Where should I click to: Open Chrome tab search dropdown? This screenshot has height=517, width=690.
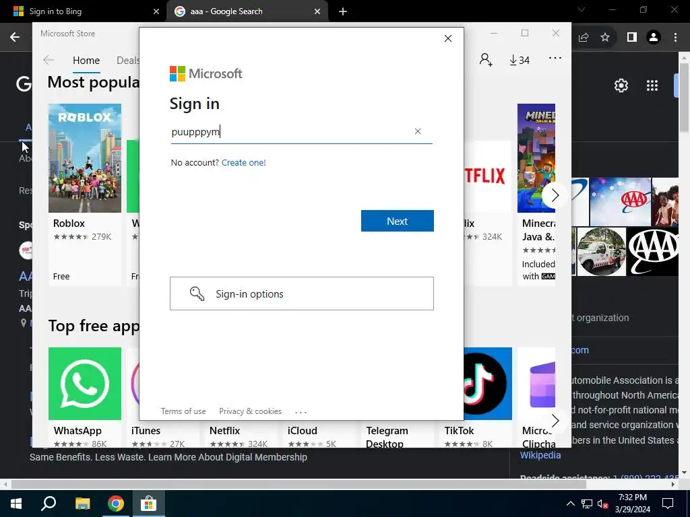pos(582,9)
